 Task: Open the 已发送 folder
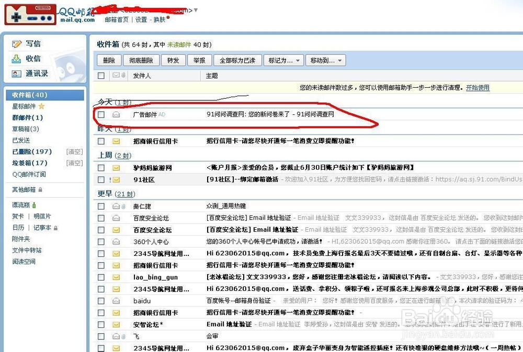(21, 140)
